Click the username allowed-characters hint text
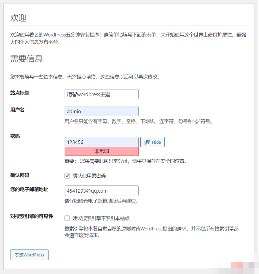This screenshot has height=274, width=259. click(x=138, y=121)
